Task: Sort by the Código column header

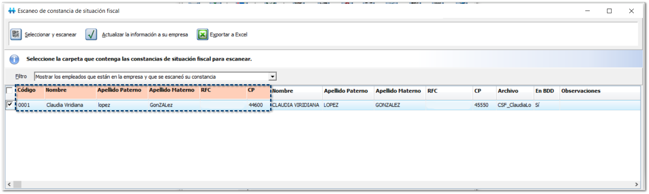Action: point(26,90)
